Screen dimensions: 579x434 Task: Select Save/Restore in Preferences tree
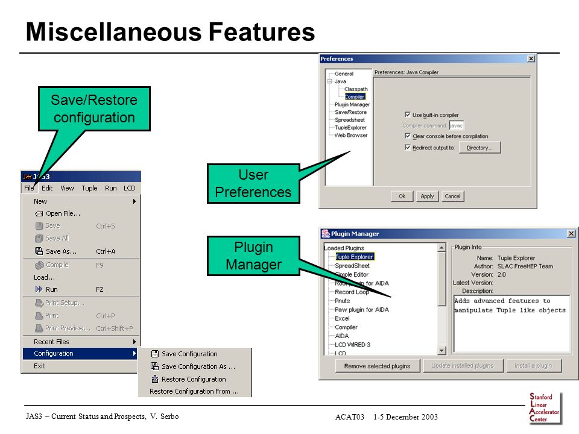click(350, 112)
